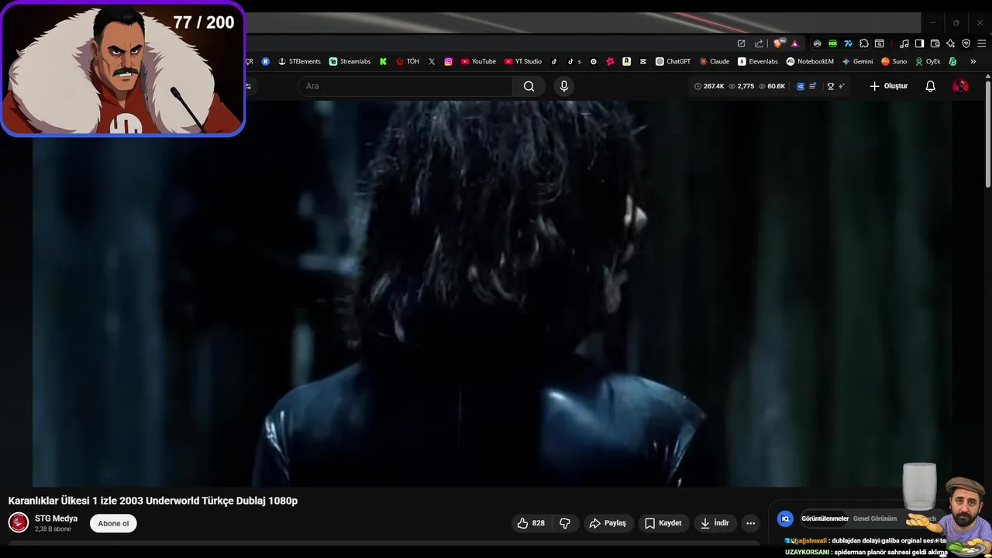
Task: Click the blue R bookmark icon
Action: (266, 61)
